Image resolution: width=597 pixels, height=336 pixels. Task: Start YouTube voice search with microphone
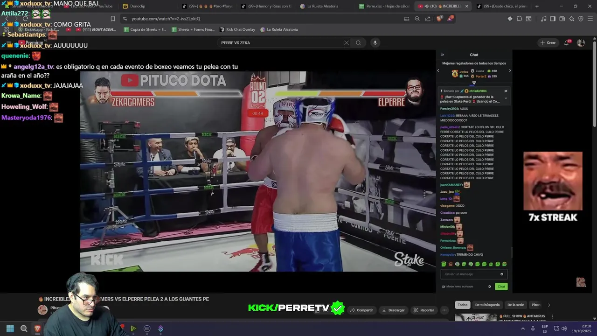(x=375, y=42)
